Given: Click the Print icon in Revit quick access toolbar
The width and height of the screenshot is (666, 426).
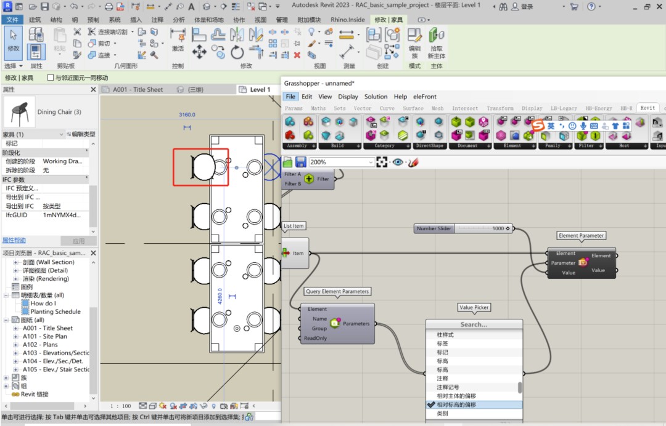Looking at the screenshot, I should [x=109, y=6].
